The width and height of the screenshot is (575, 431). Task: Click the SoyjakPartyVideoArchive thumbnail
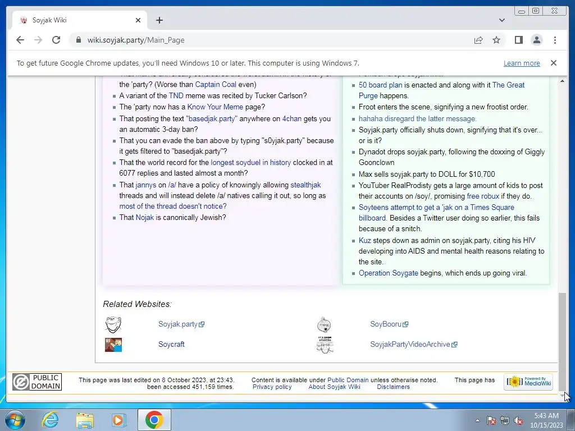(x=325, y=345)
